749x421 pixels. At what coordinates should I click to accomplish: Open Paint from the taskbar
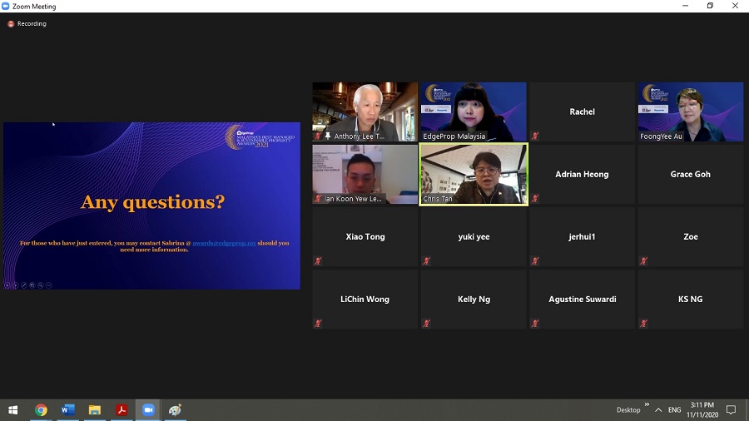click(x=175, y=410)
